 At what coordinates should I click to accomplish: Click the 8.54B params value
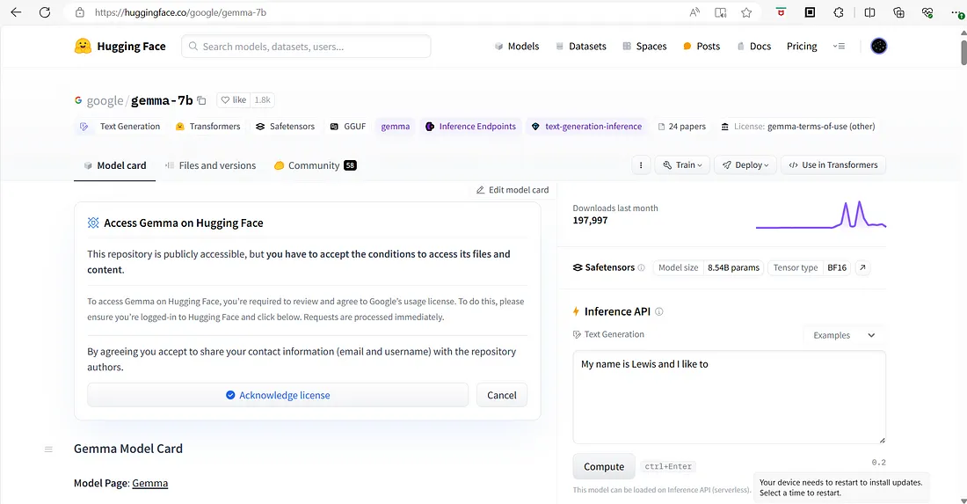733,267
